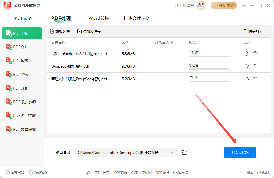Click progress bar of 《DeepSeek：从入门到精通》.pdf
This screenshot has width=274, height=178.
(209, 56)
